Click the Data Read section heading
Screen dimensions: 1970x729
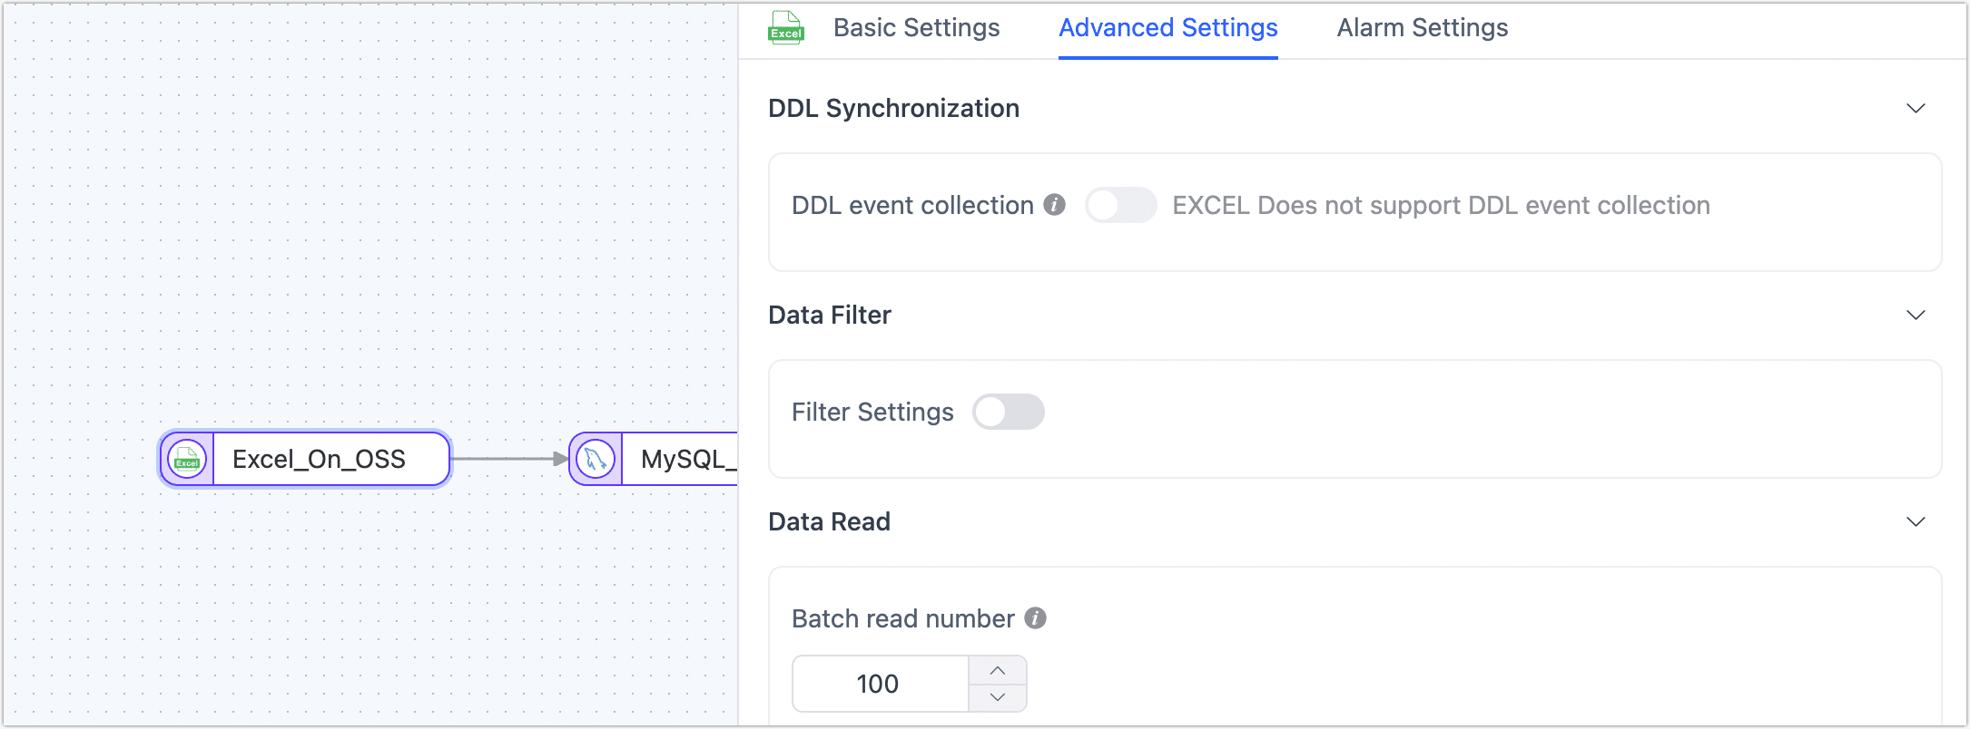[829, 522]
